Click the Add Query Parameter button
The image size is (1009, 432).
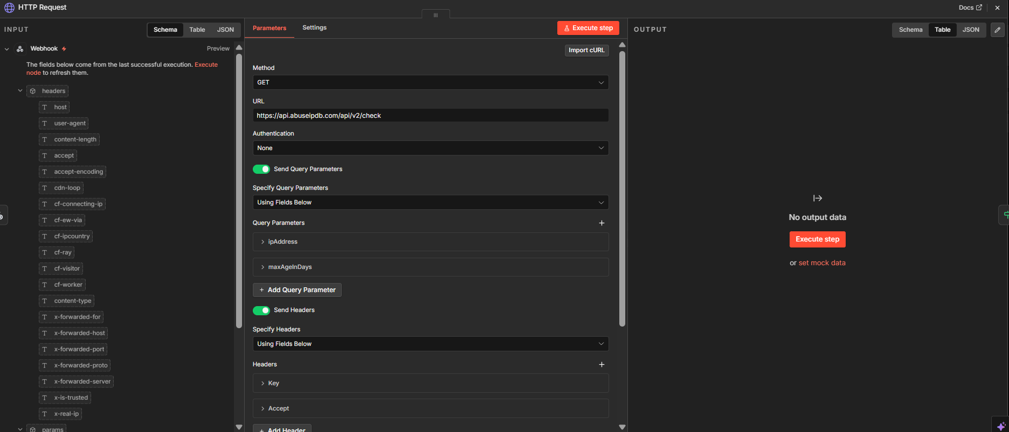[297, 290]
